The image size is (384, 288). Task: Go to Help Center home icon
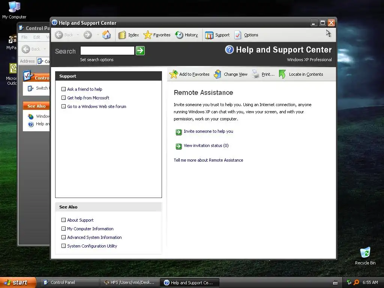click(x=106, y=35)
